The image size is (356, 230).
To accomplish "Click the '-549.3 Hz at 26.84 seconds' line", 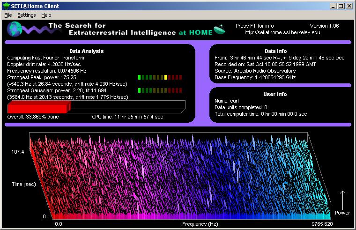I will [67, 84].
